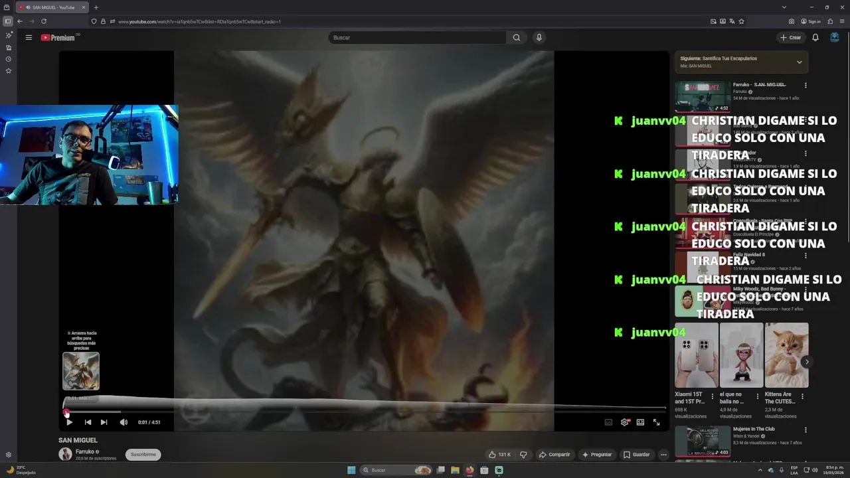
Task: Open options for el que no baila Short
Action: tap(757, 397)
